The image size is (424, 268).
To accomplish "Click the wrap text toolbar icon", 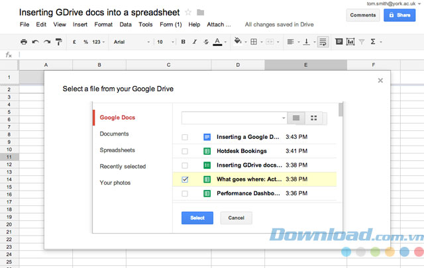I will coord(323,42).
